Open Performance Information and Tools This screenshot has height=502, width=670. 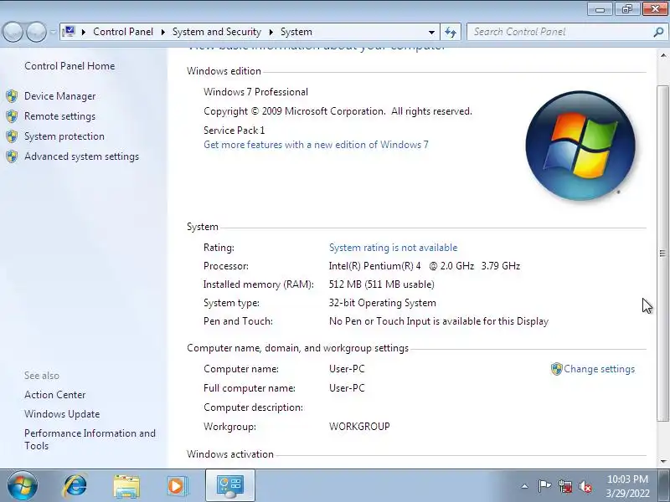click(90, 439)
